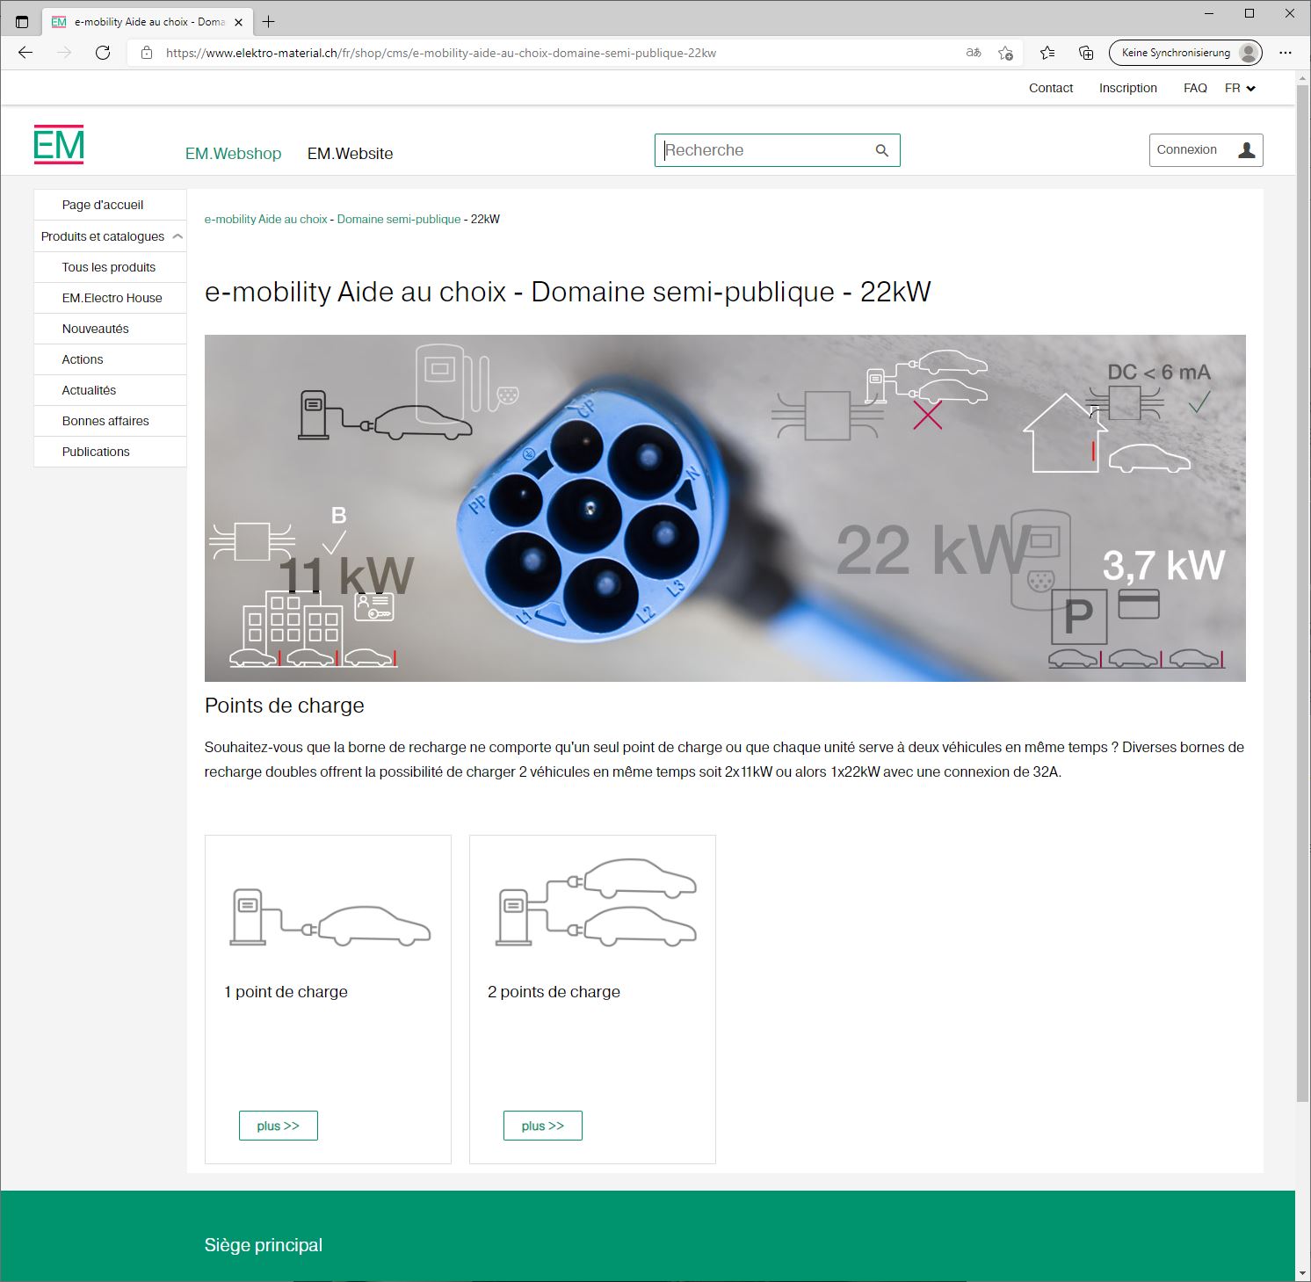Collapse Produits et catalogues menu
The height and width of the screenshot is (1282, 1311).
click(x=177, y=236)
